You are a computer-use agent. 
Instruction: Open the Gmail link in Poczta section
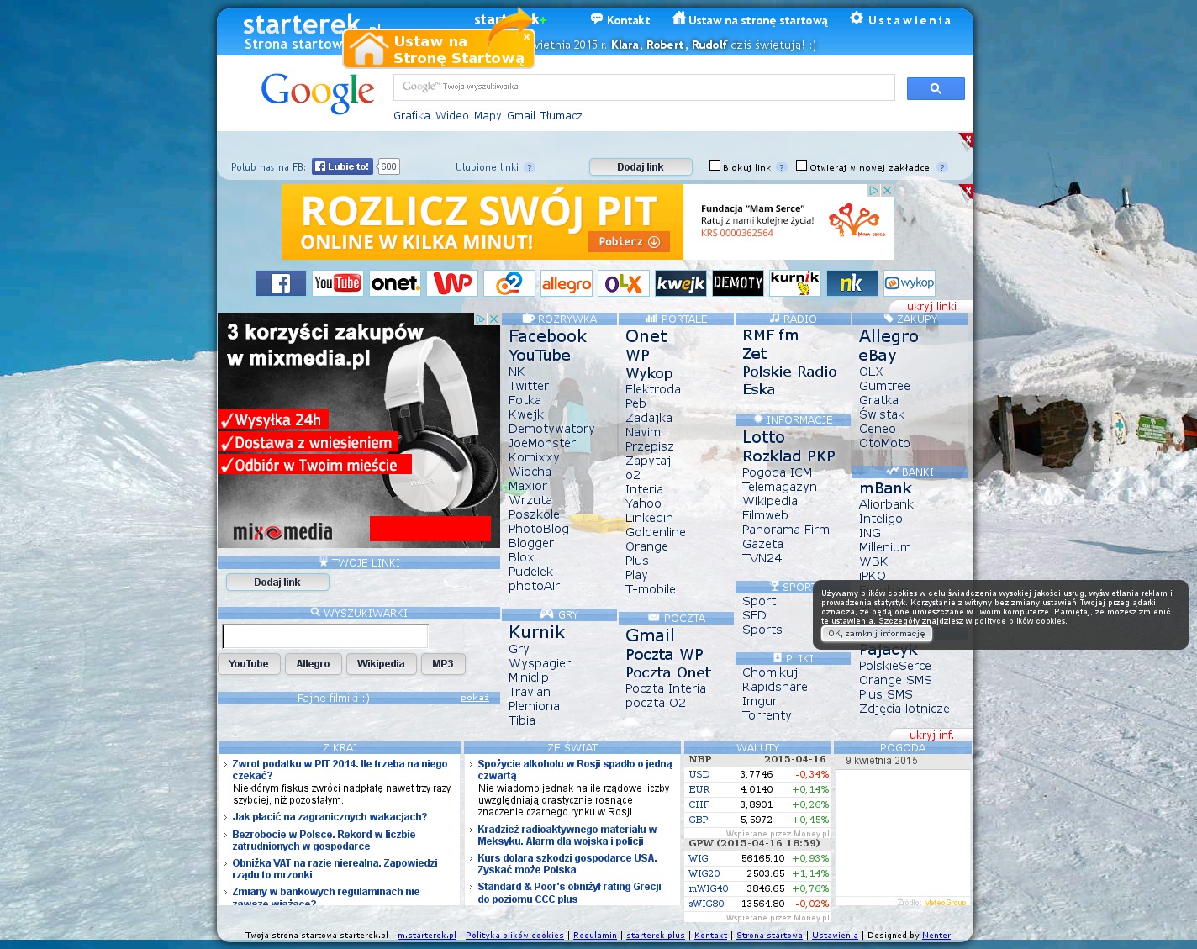coord(650,635)
